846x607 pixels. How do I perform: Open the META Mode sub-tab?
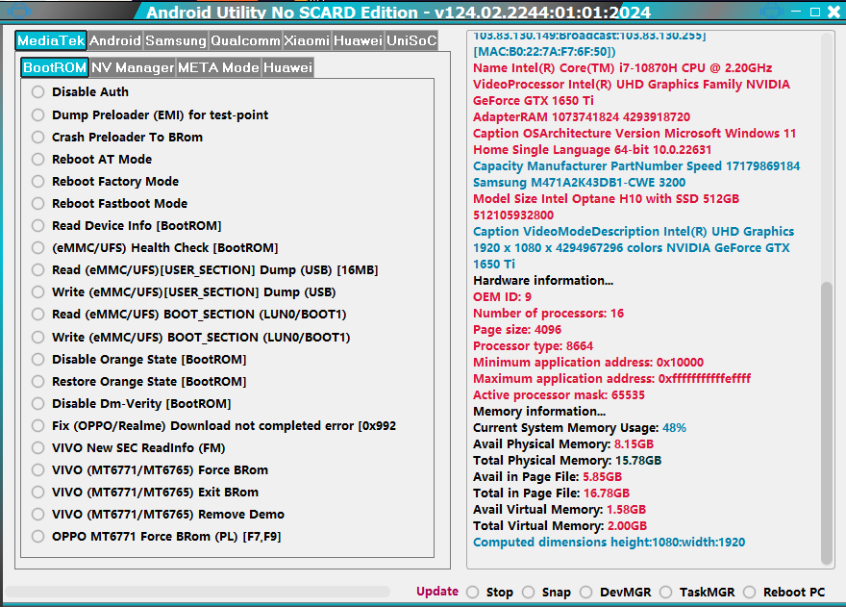coord(218,68)
